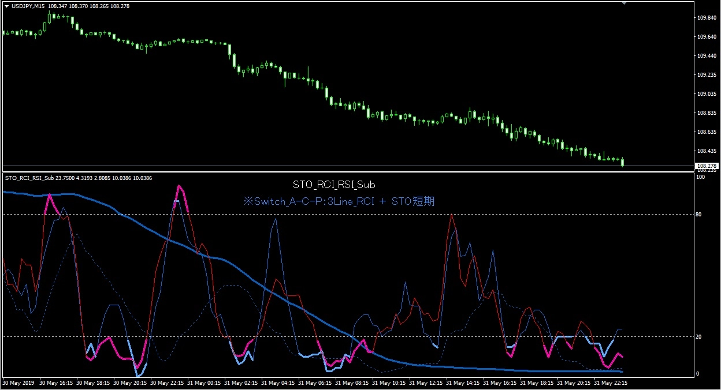721x390 pixels.
Task: Click the USDJPY,M15 symbol and OHLC text
Action: [70, 6]
